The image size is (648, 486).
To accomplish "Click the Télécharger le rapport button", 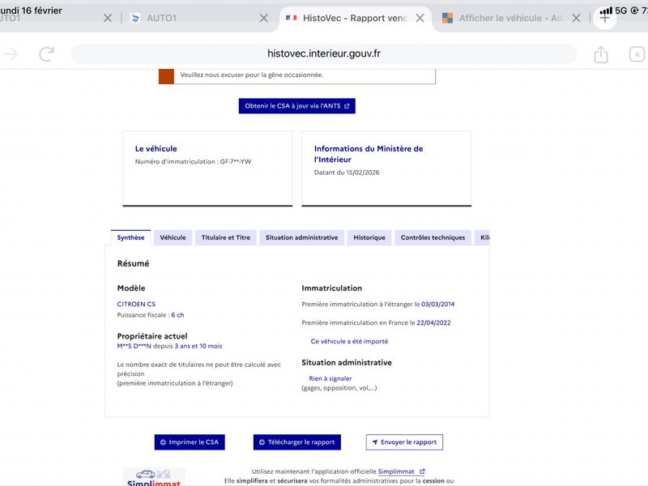I will point(297,442).
